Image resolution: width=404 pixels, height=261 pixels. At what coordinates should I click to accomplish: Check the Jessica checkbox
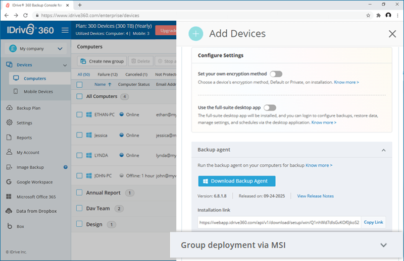[x=79, y=135]
